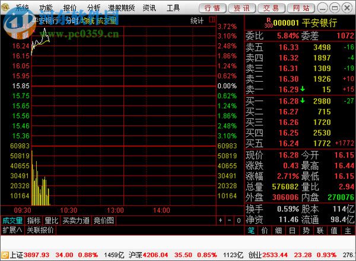Click the 行情 button
Viewport: 356px width, 261px height.
[212, 8]
